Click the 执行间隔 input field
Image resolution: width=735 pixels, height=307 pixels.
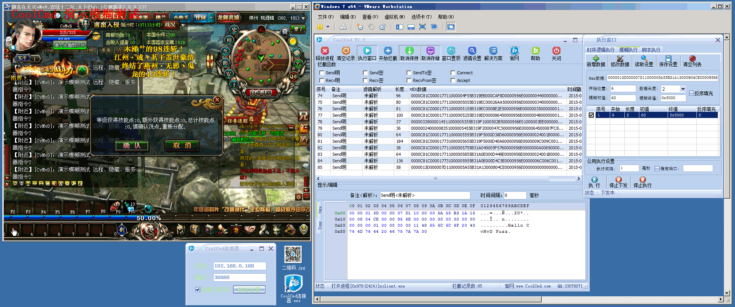coord(629,168)
